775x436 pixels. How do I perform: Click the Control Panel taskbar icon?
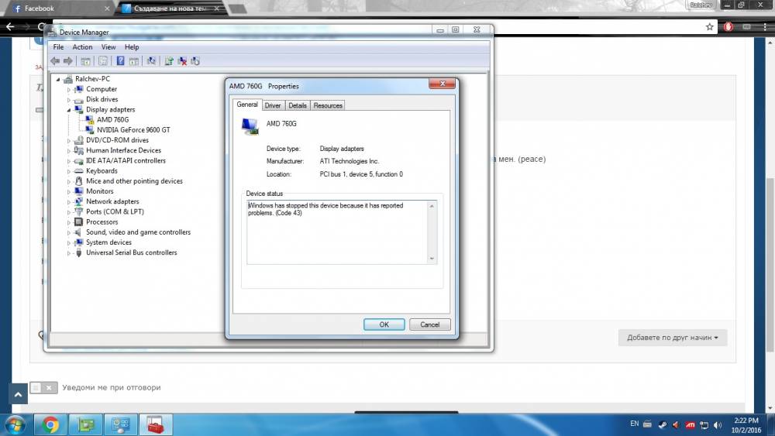pyautogui.click(x=120, y=424)
